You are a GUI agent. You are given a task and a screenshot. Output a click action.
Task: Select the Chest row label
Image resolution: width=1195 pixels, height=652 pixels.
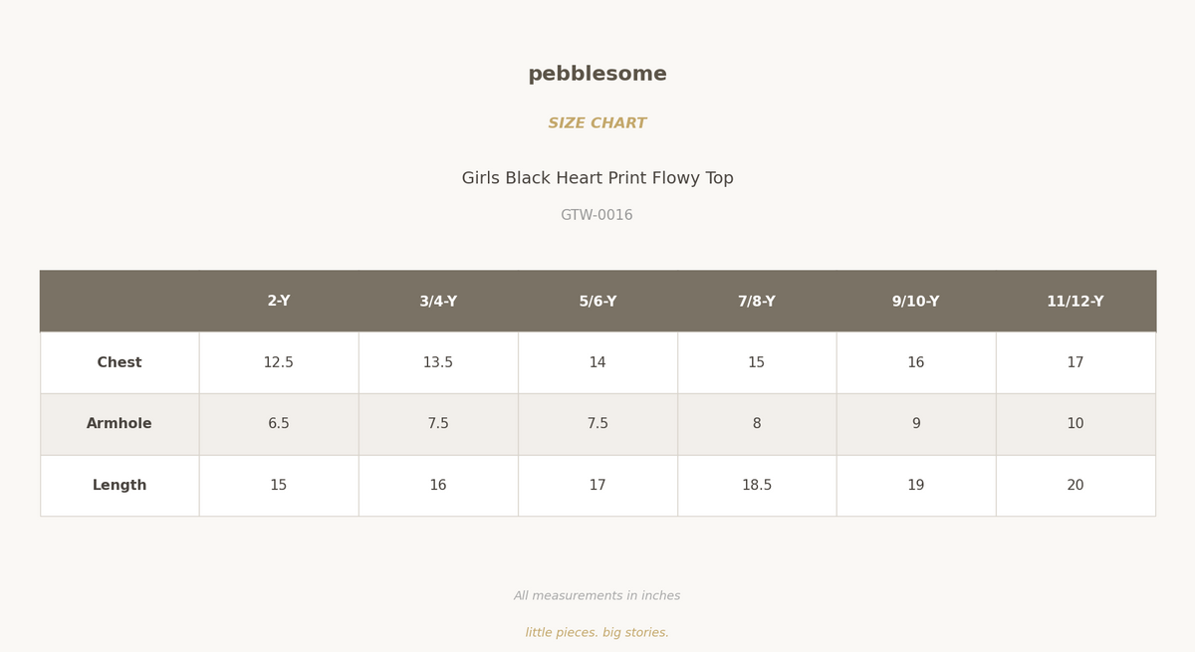(119, 363)
